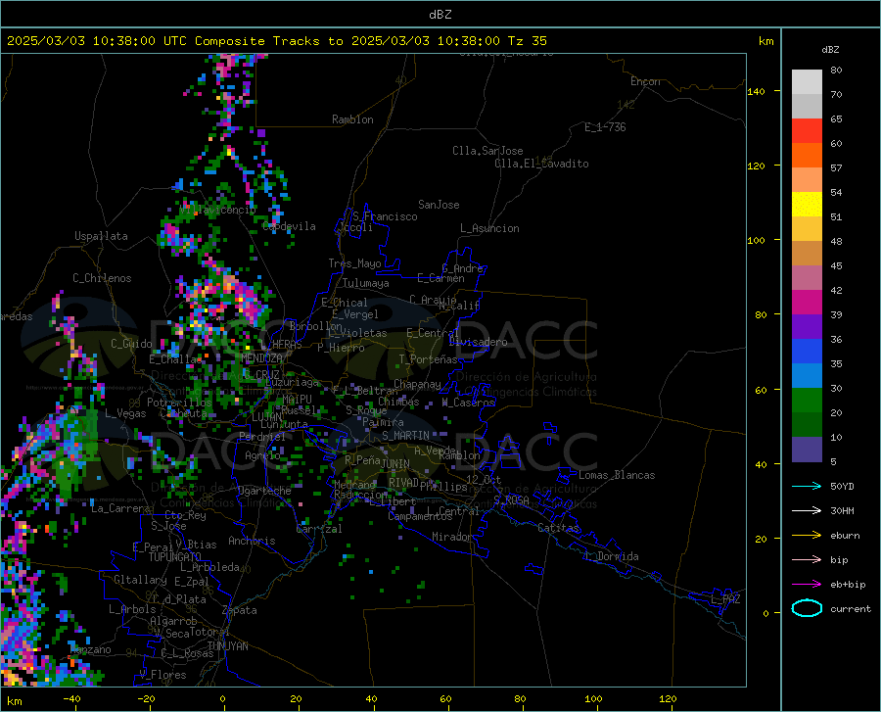Image resolution: width=881 pixels, height=712 pixels.
Task: Click the bip pink arrow legend icon
Action: [x=807, y=560]
